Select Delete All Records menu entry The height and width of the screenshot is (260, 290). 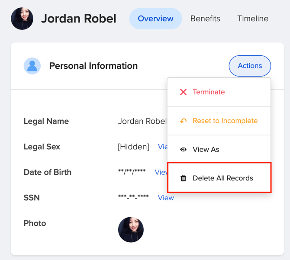pyautogui.click(x=222, y=178)
